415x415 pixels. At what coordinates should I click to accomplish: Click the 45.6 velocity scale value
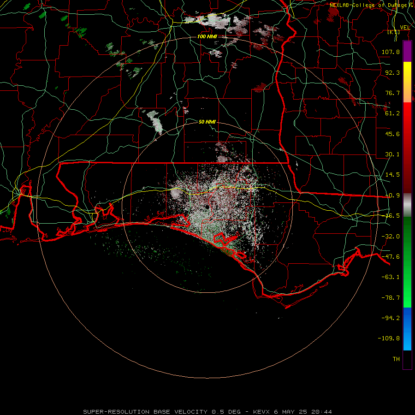392,134
